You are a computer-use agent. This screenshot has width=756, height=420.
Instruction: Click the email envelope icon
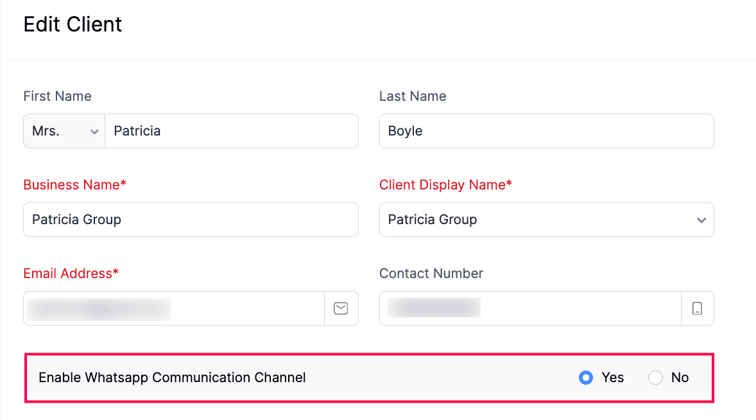(x=341, y=308)
